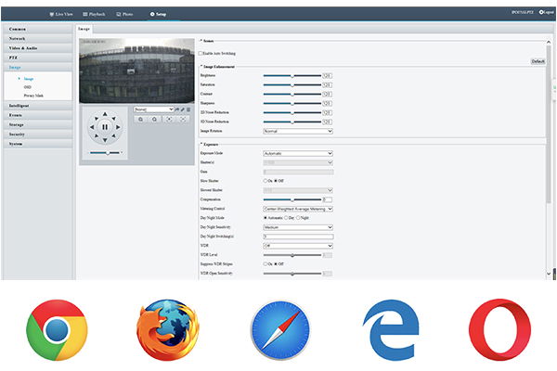557x371 pixels.
Task: Select Night radio in Day/Night Mode
Action: pyautogui.click(x=298, y=218)
